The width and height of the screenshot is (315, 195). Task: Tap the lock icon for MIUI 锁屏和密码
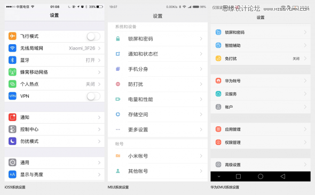pos(118,39)
